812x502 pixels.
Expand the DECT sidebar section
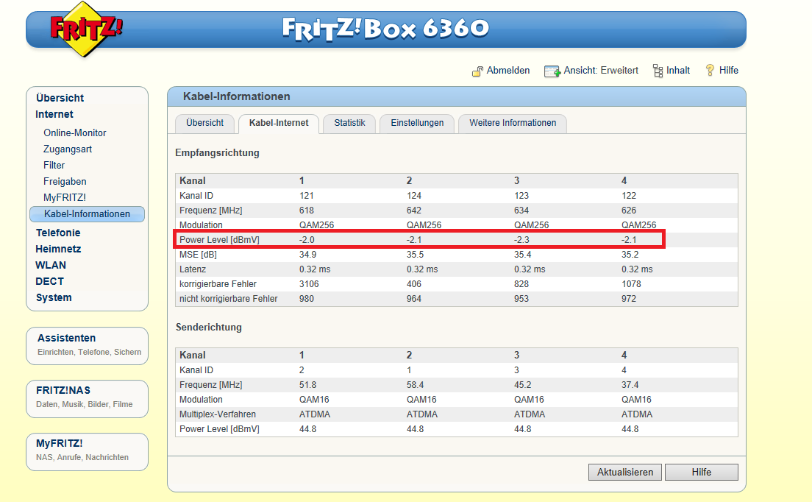[50, 281]
